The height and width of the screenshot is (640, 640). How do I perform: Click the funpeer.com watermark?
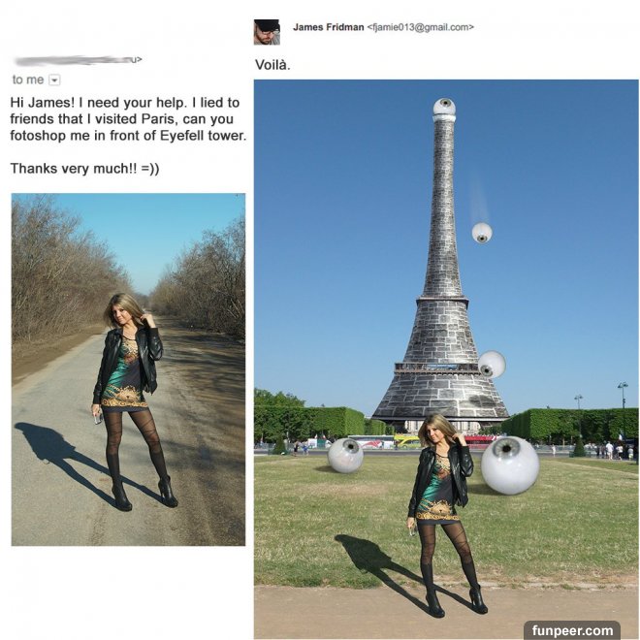pyautogui.click(x=572, y=630)
